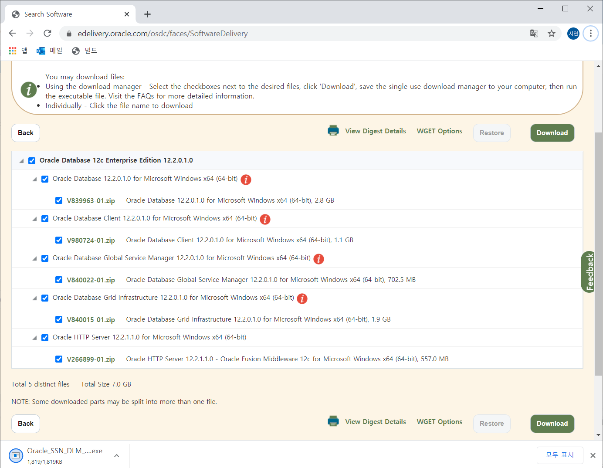Click the browser back arrow
Viewport: 603px width, 468px height.
(12, 33)
